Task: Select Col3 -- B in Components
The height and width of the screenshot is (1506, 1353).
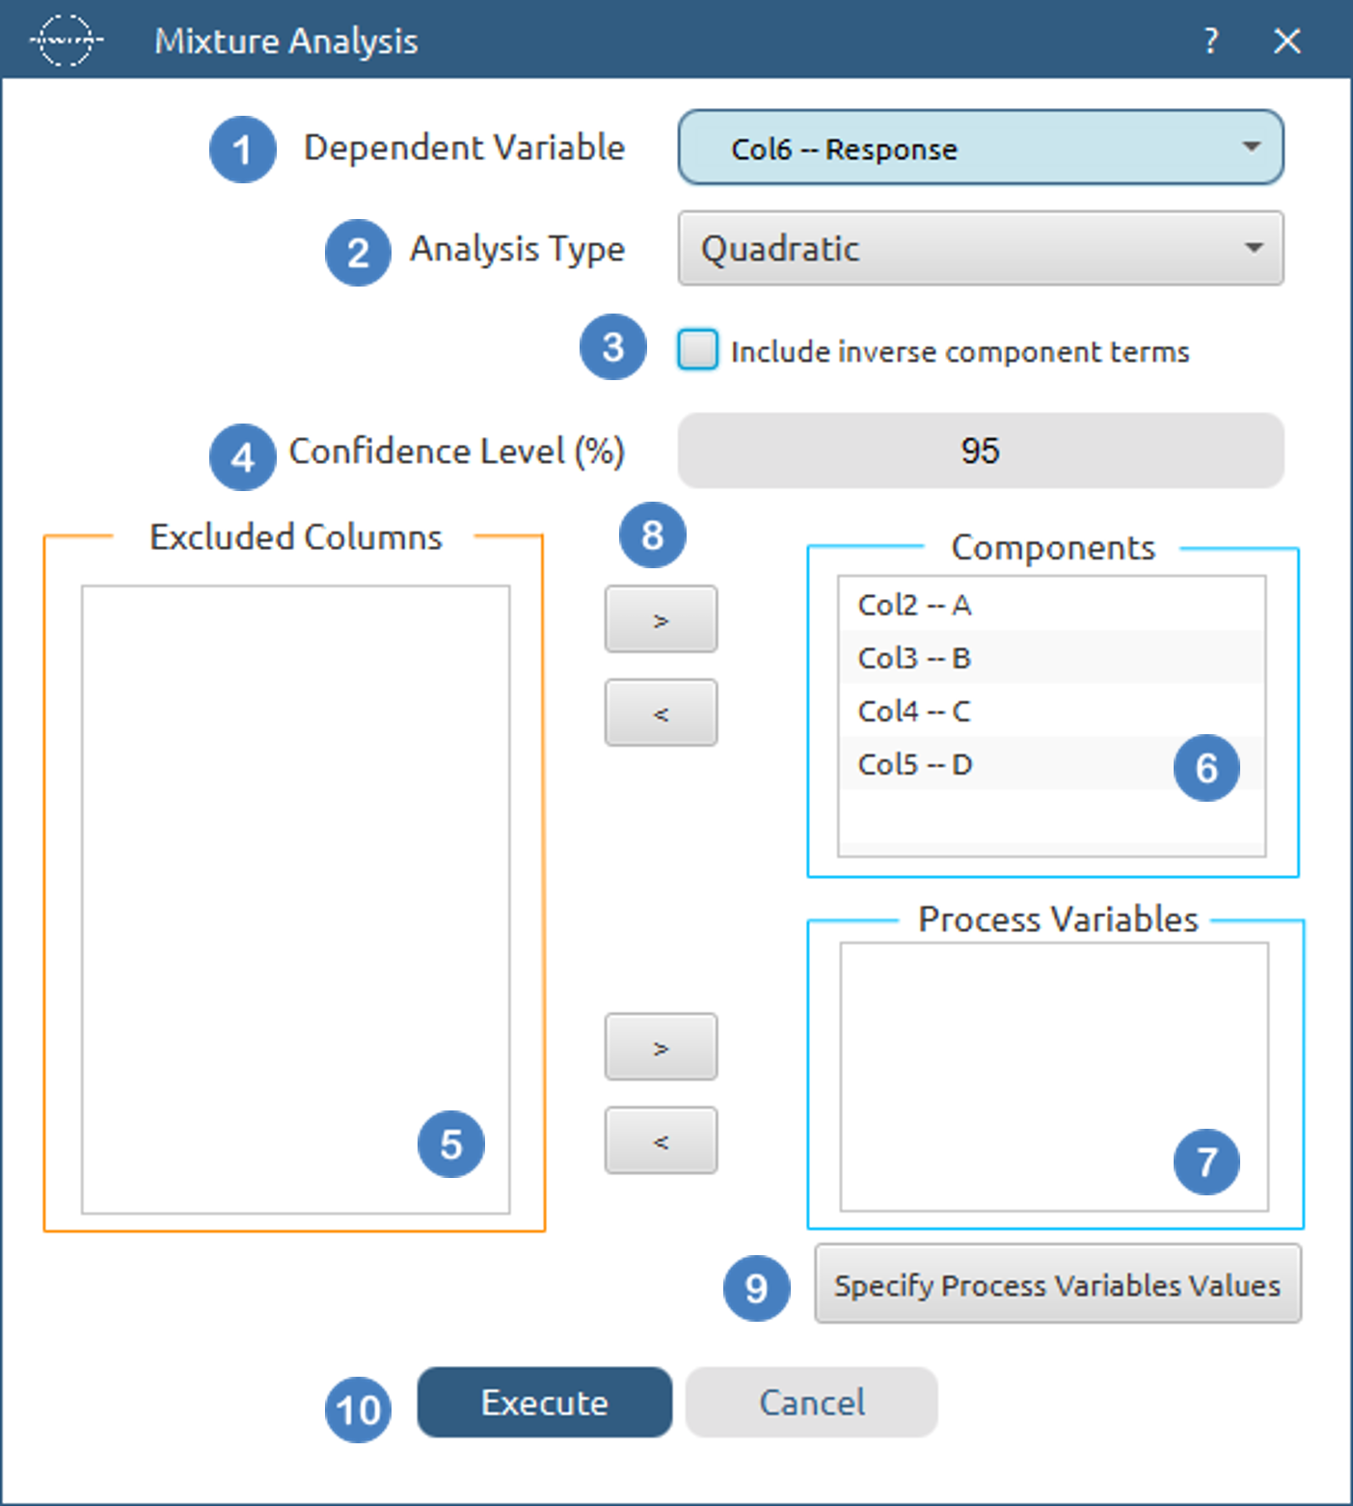Action: pos(1051,658)
